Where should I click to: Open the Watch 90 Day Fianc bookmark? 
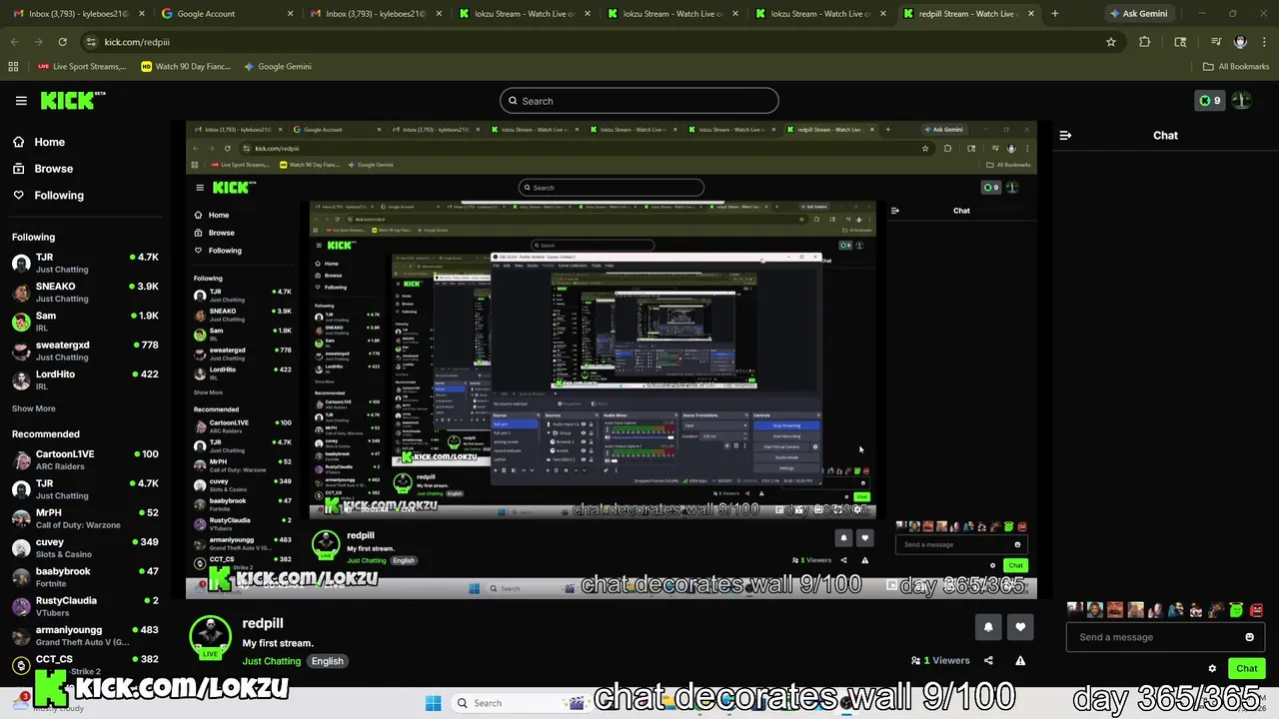(187, 67)
